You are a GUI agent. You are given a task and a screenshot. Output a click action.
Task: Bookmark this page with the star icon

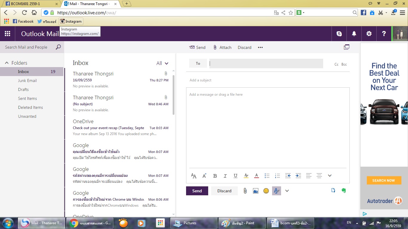click(291, 13)
